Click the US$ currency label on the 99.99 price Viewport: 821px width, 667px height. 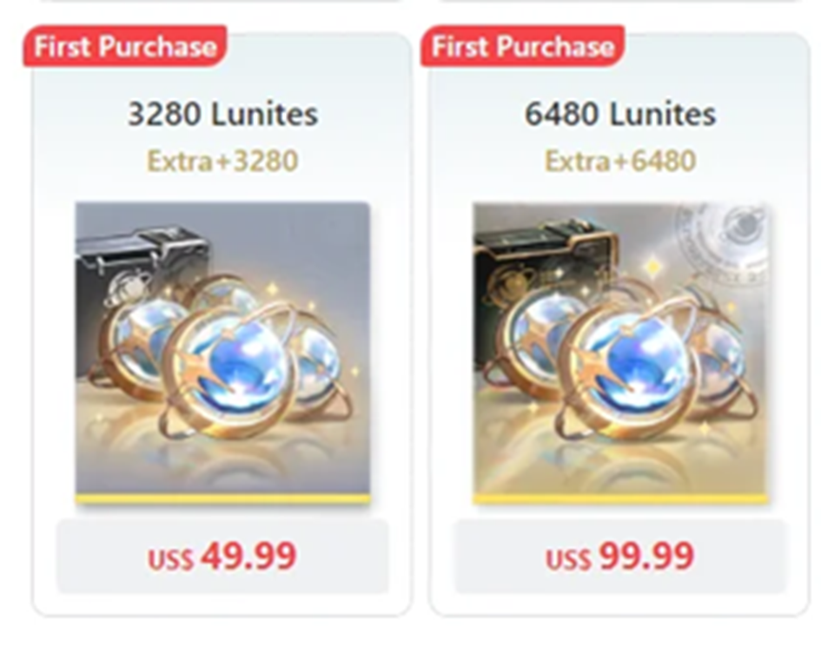[569, 559]
